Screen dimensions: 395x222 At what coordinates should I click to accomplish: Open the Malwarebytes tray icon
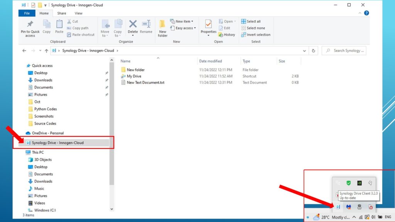click(x=349, y=207)
